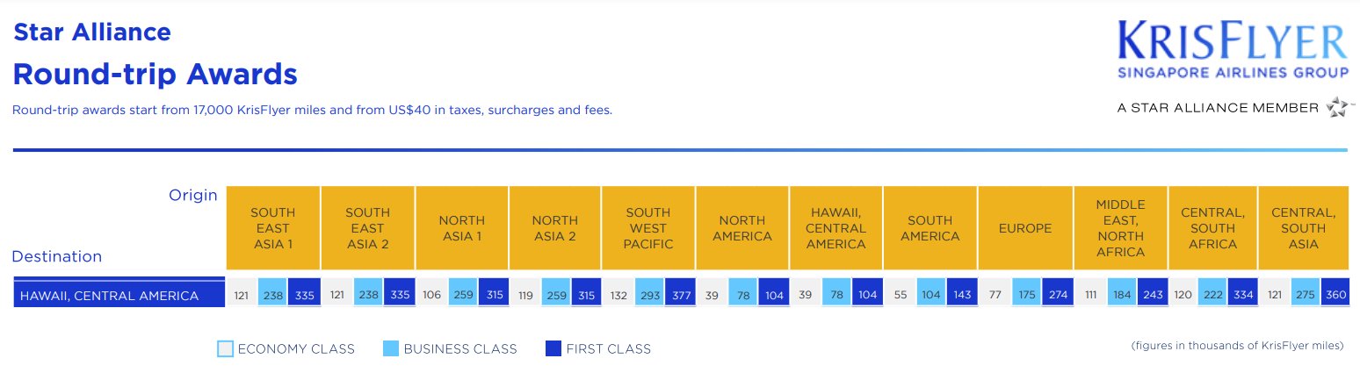This screenshot has width=1360, height=380.
Task: Select the South East Asia 2 origin header
Action: (x=368, y=228)
